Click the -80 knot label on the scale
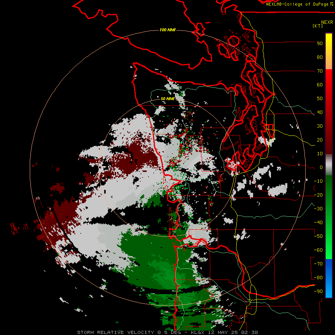The width and height of the screenshot is (335, 335). tap(318, 278)
